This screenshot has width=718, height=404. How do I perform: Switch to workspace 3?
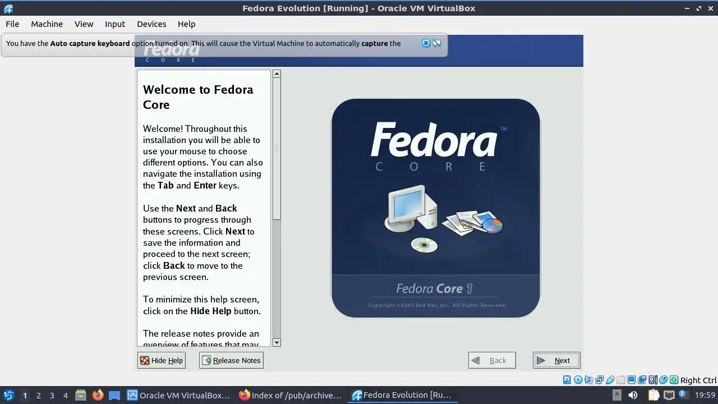(x=52, y=395)
